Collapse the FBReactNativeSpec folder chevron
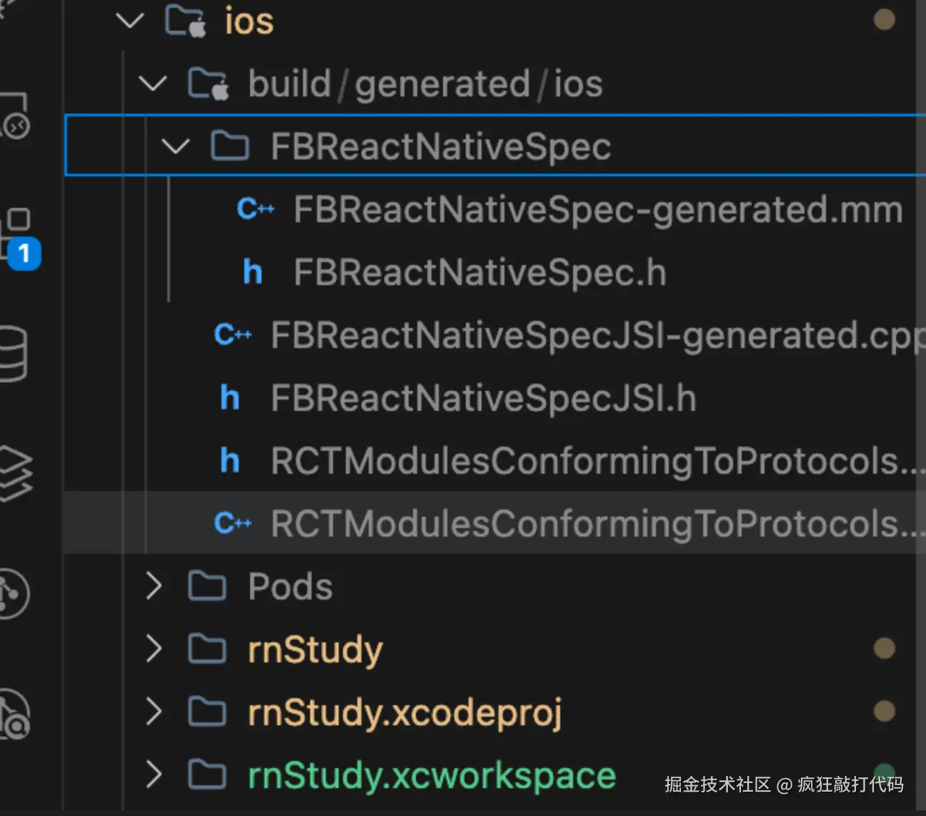926x816 pixels. pos(175,146)
